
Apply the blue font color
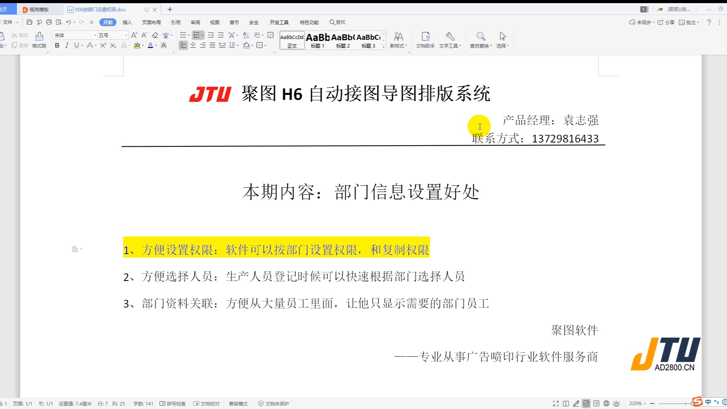(150, 46)
